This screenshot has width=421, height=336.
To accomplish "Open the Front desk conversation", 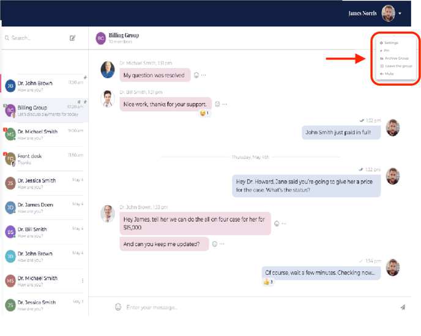I will tap(43, 159).
